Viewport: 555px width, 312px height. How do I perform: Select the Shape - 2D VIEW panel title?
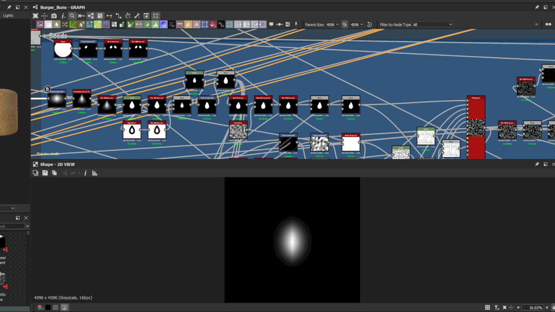click(x=57, y=164)
